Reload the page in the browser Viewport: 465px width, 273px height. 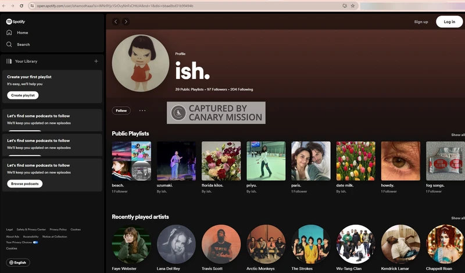22,6
